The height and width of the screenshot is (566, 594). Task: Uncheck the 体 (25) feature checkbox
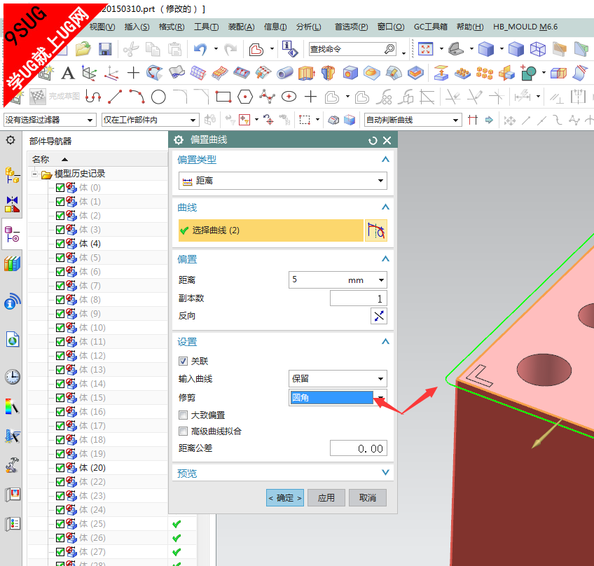pos(60,525)
